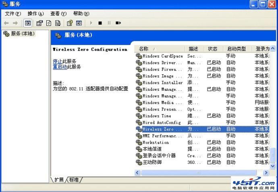Select the Windows Media service name
The height and width of the screenshot is (192, 278).
click(162, 102)
